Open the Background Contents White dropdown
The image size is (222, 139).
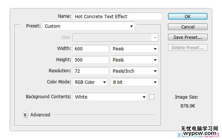110,97
